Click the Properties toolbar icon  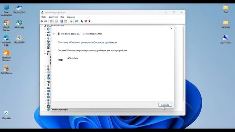(x=56, y=21)
